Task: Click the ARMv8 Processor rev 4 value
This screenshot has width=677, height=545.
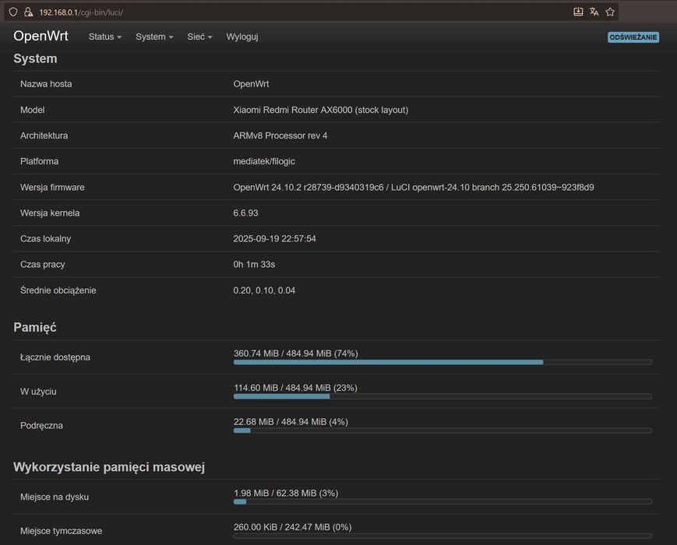Action: [280, 135]
